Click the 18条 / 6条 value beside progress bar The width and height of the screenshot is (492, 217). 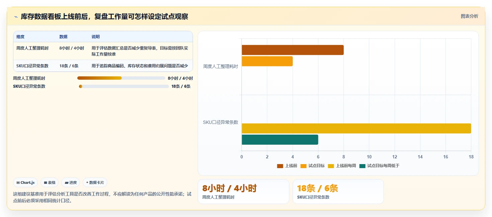tap(181, 86)
